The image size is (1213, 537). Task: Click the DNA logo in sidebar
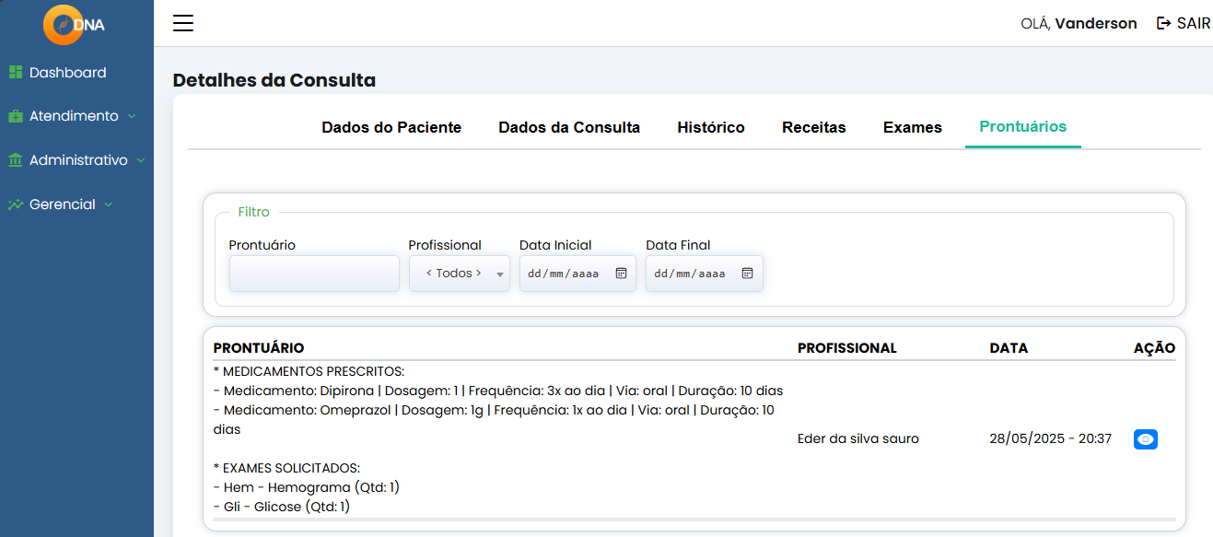[76, 25]
